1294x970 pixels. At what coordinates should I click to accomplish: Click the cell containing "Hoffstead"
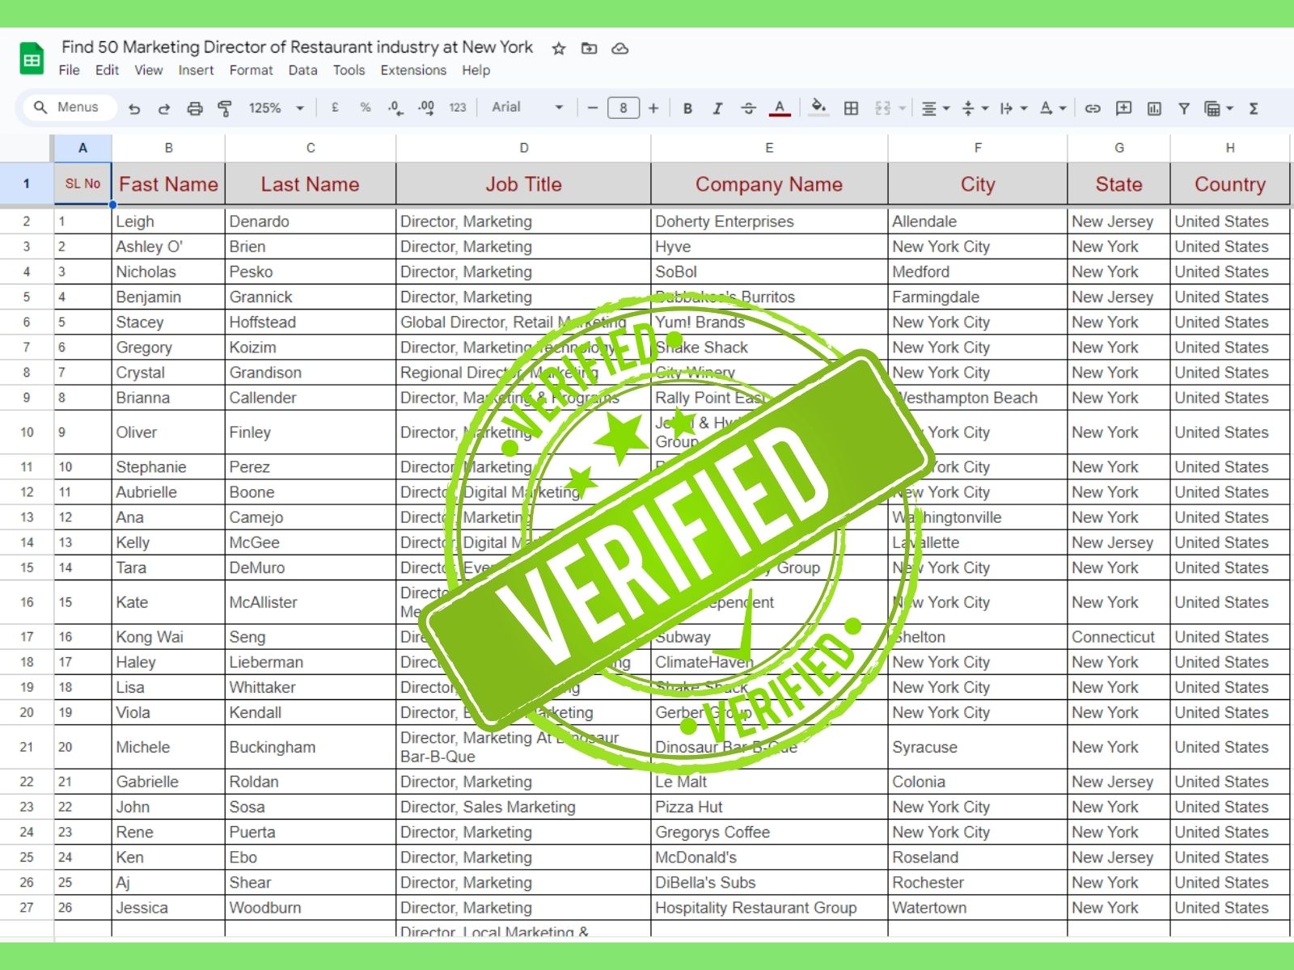(x=311, y=322)
